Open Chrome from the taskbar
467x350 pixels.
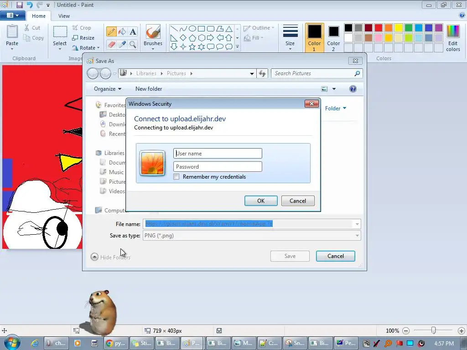117,343
